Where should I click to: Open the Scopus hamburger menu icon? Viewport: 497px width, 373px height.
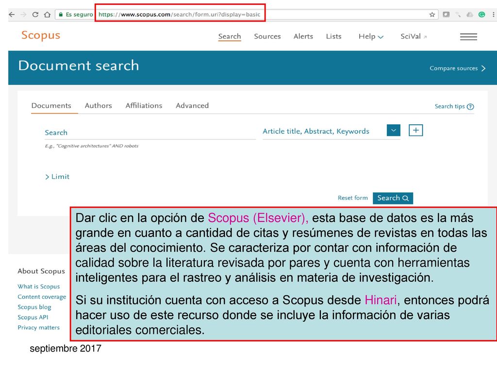[468, 37]
